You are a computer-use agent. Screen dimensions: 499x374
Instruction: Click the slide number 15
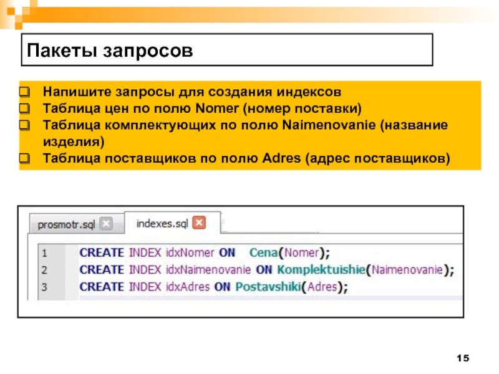click(462, 358)
